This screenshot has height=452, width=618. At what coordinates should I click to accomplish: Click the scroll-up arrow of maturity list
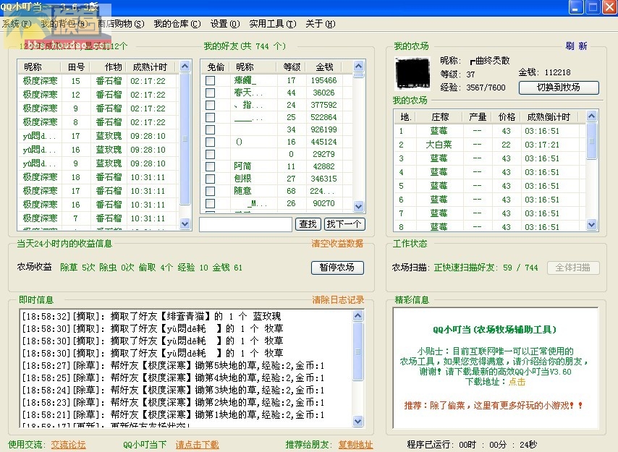pos(185,66)
